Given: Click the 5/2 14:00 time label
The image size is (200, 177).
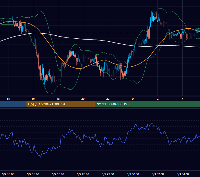Looking at the screenshot, I should click(x=8, y=174).
